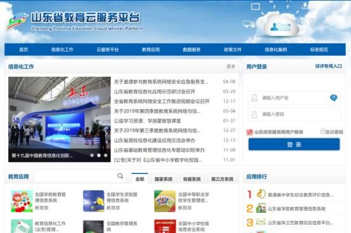Screen dimensions: 351x233
Task: Click the 请输入用户名 input field
Action: pyautogui.click(x=295, y=98)
